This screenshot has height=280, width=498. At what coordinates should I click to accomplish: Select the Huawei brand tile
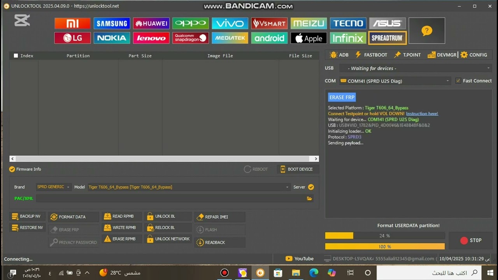151,23
